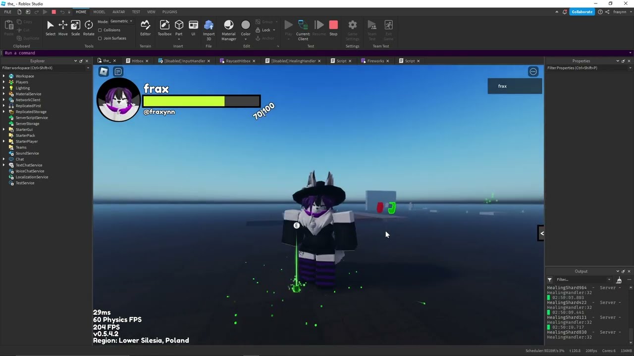Click the New file icon in quick access bar
Viewport: 634px width, 356px height.
[19, 12]
